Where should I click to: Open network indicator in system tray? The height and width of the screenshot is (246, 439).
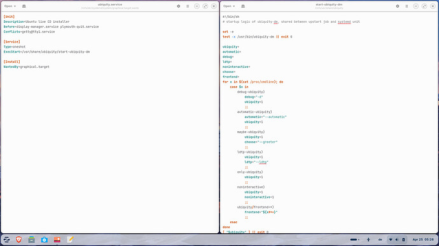click(x=391, y=240)
